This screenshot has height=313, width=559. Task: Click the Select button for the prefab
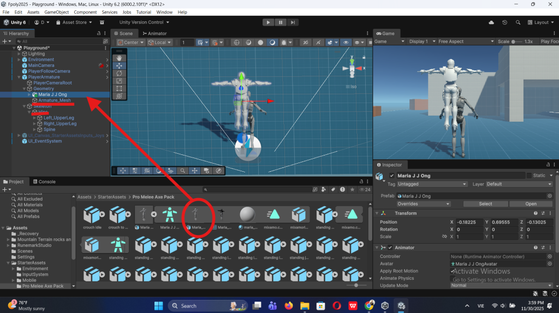click(x=485, y=204)
